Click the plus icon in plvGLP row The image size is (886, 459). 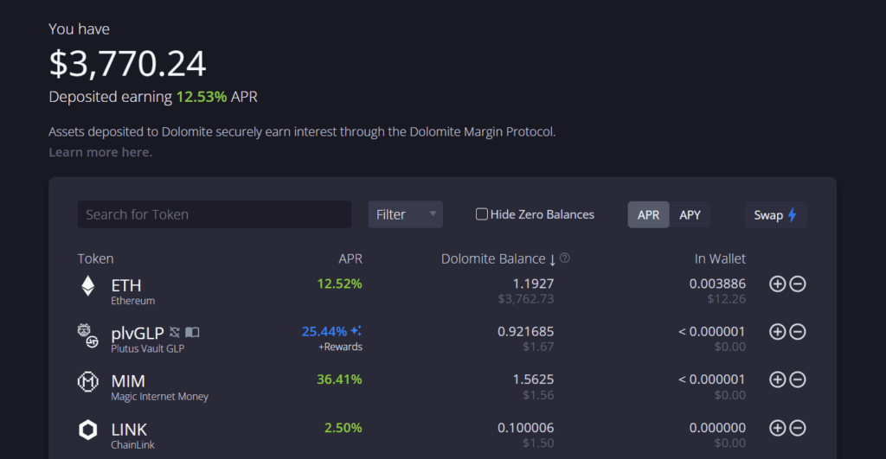point(777,331)
